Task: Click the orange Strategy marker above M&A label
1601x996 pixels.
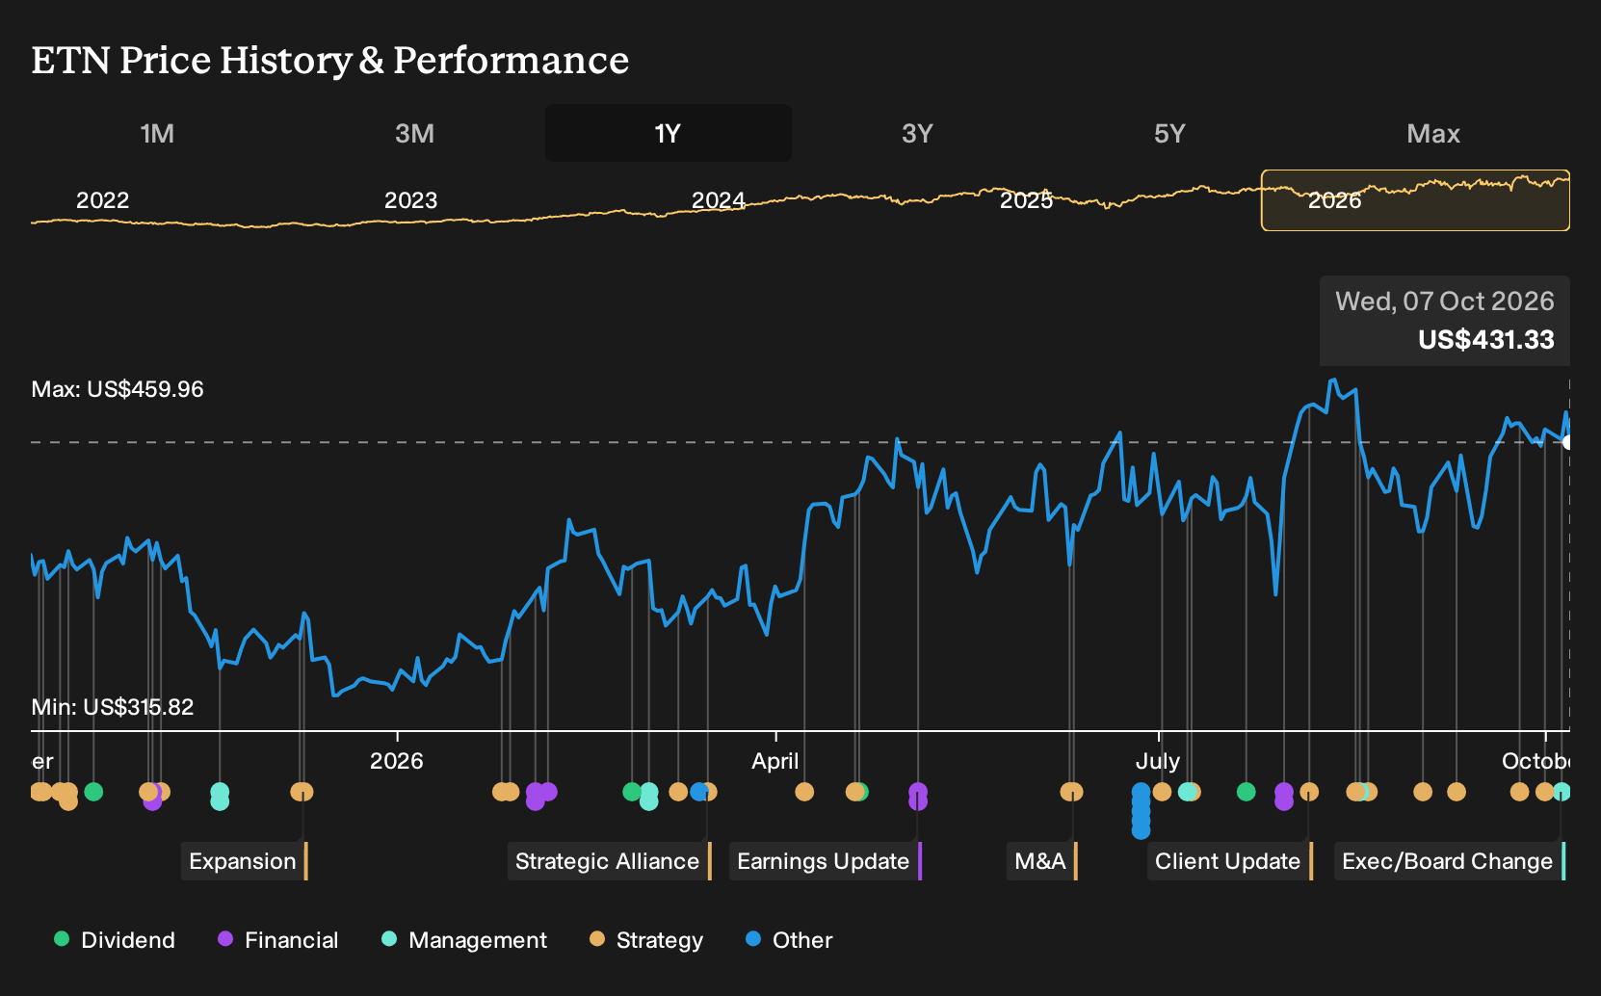Action: click(x=1073, y=792)
